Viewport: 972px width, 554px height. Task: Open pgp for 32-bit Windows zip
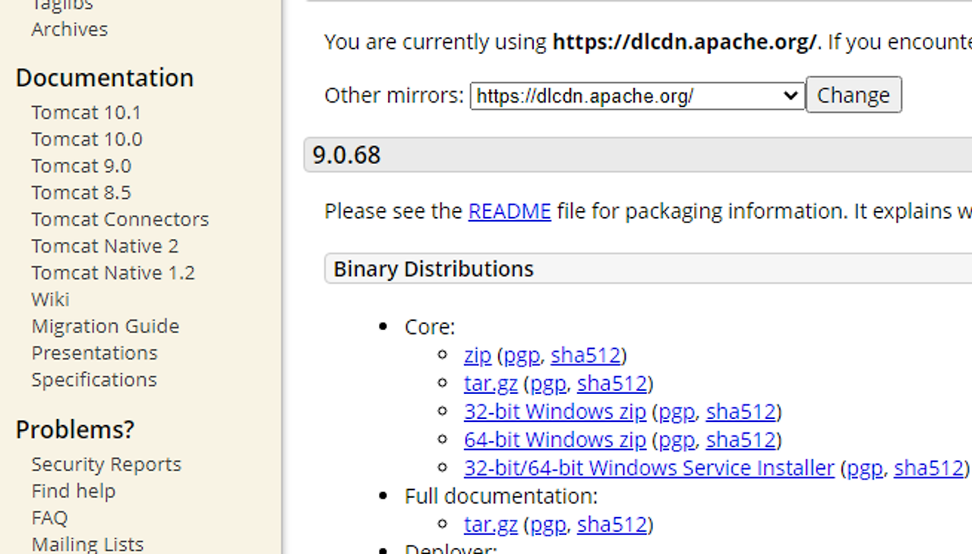point(677,411)
